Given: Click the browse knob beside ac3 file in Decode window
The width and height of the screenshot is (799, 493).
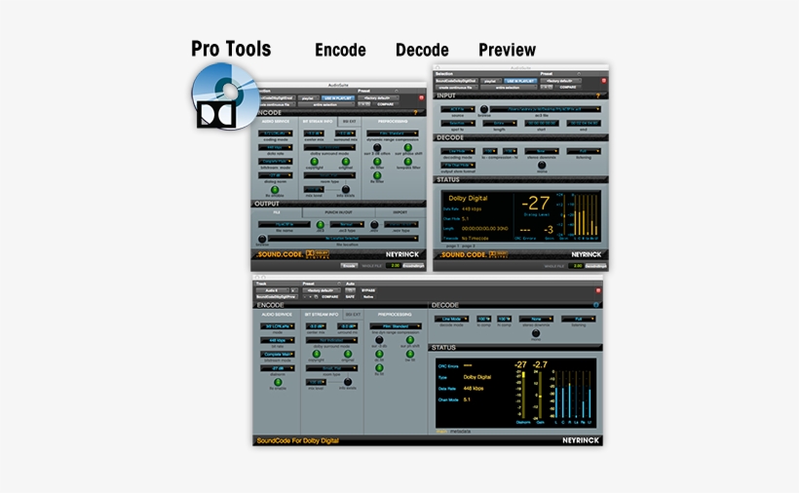Looking at the screenshot, I should pos(484,109).
